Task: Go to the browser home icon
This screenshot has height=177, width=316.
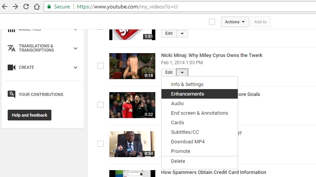Action: point(37,6)
